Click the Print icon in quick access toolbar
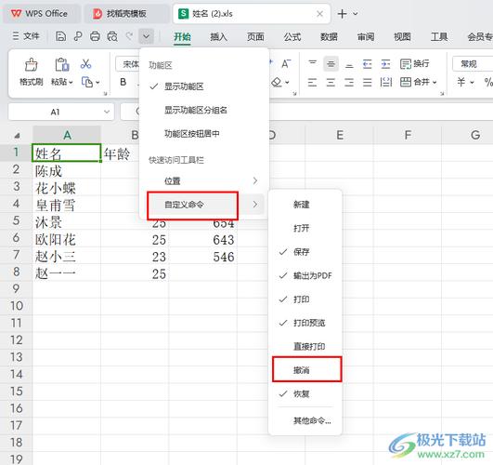This screenshot has width=493, height=465. (95, 36)
